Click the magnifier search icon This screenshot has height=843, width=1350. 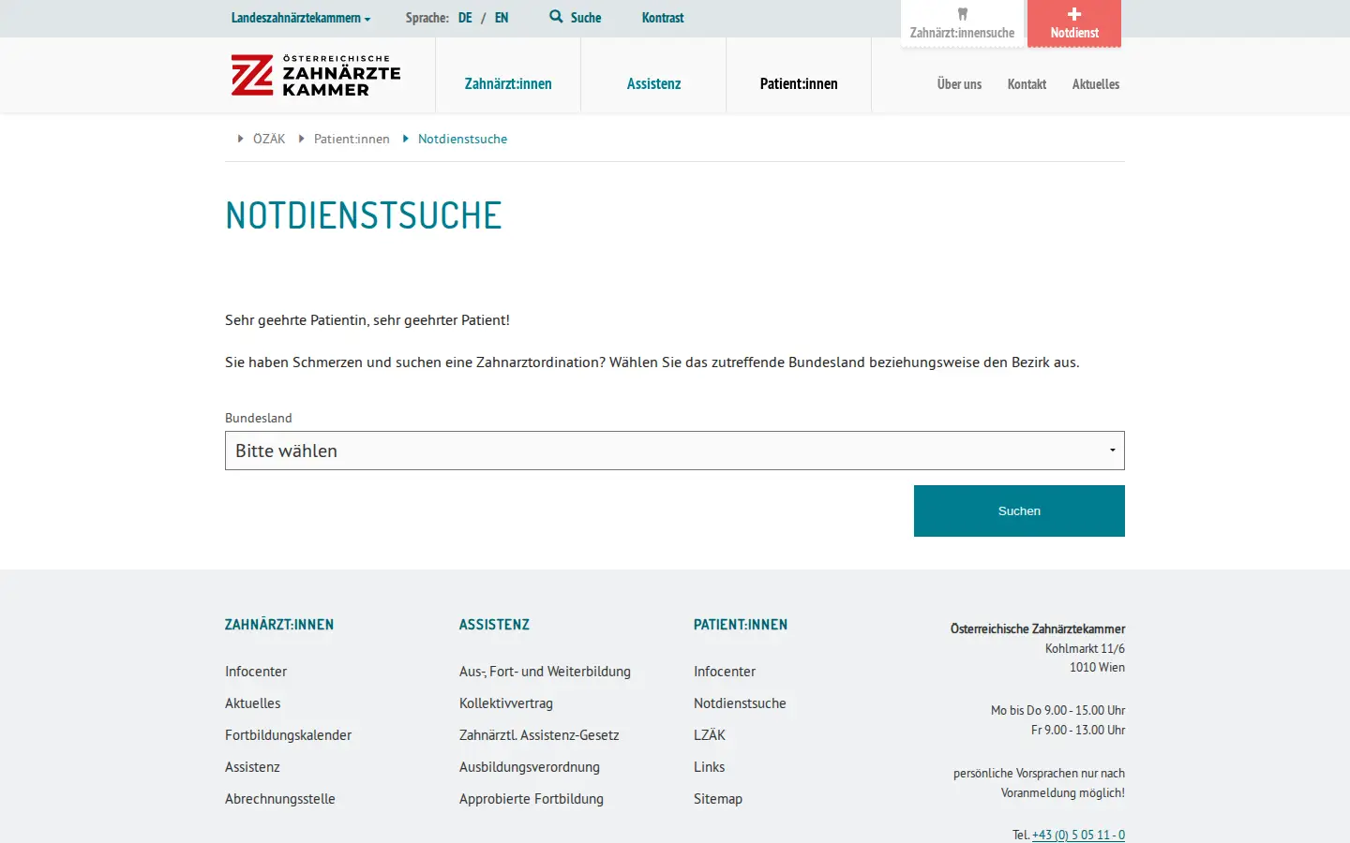[x=556, y=17]
